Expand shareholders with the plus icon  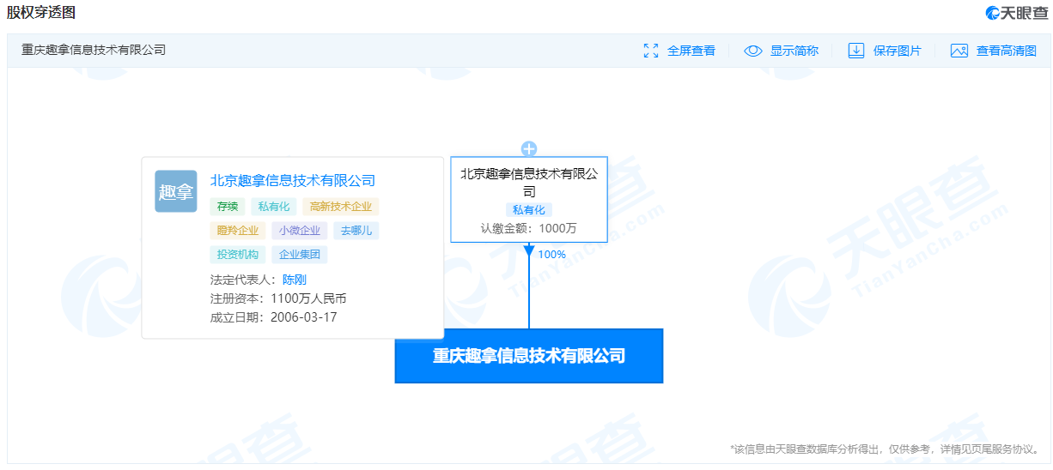(x=529, y=148)
